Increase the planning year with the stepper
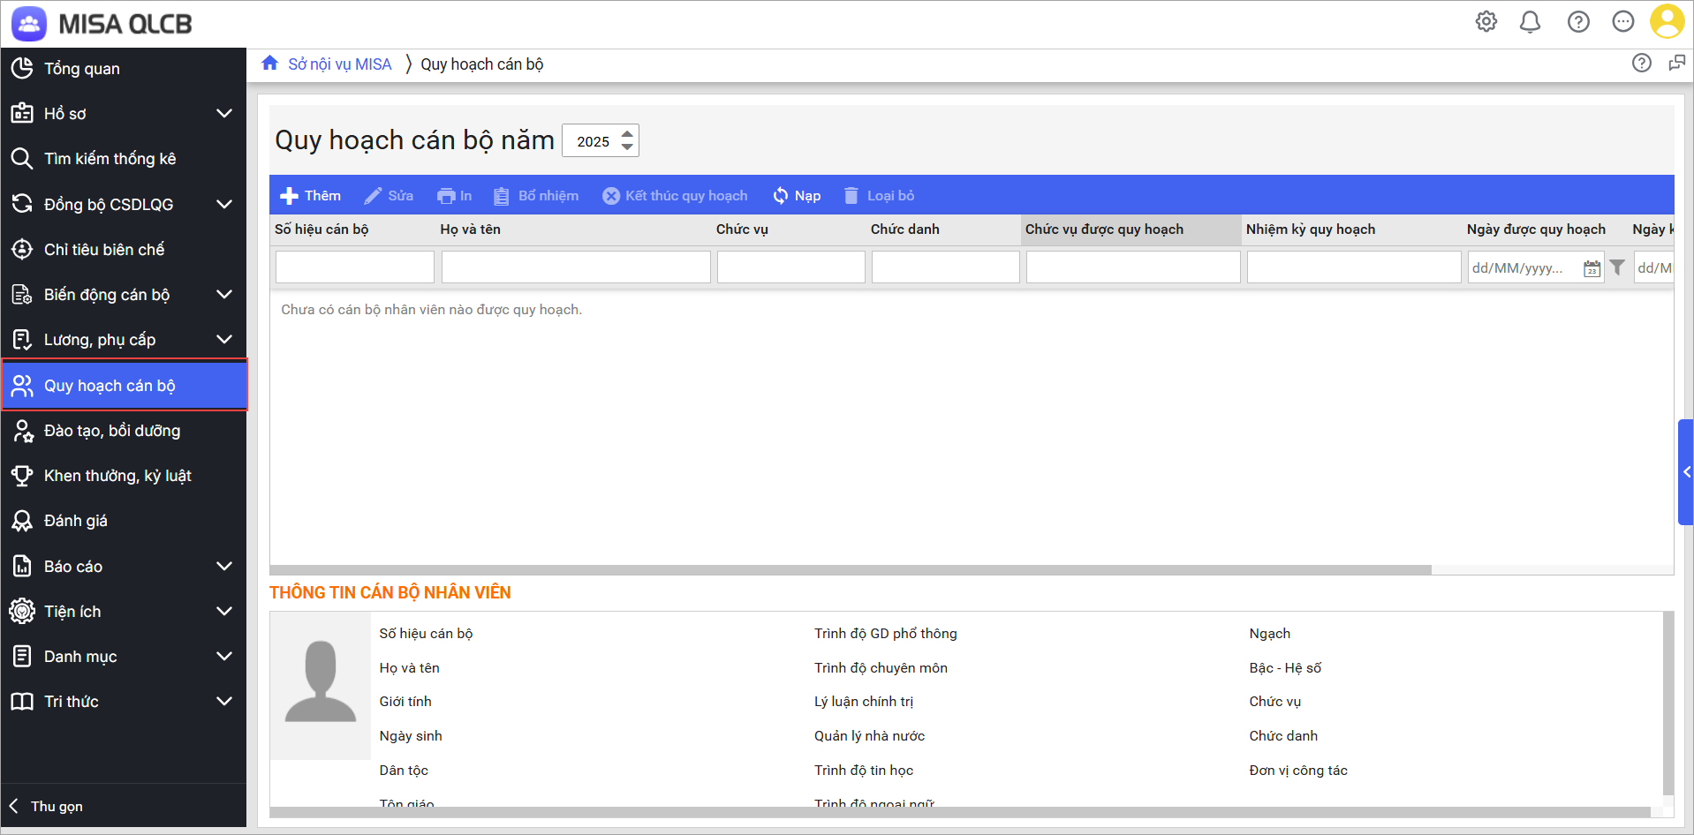Image resolution: width=1694 pixels, height=835 pixels. (627, 134)
